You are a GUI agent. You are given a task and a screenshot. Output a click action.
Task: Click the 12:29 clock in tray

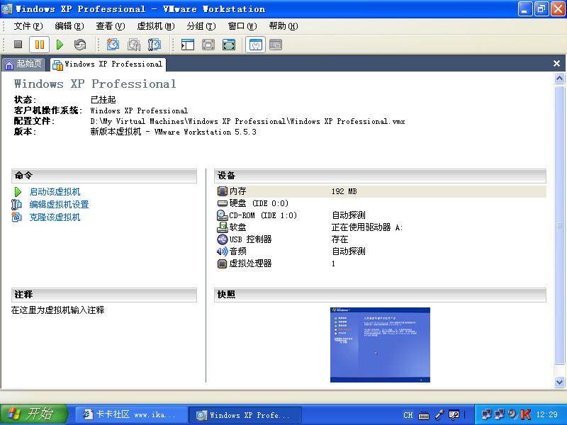(546, 414)
